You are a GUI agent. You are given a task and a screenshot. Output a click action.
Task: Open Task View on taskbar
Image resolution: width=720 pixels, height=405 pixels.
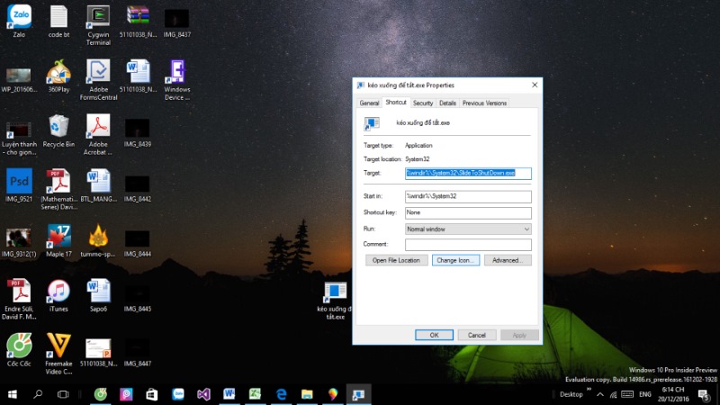tap(63, 394)
